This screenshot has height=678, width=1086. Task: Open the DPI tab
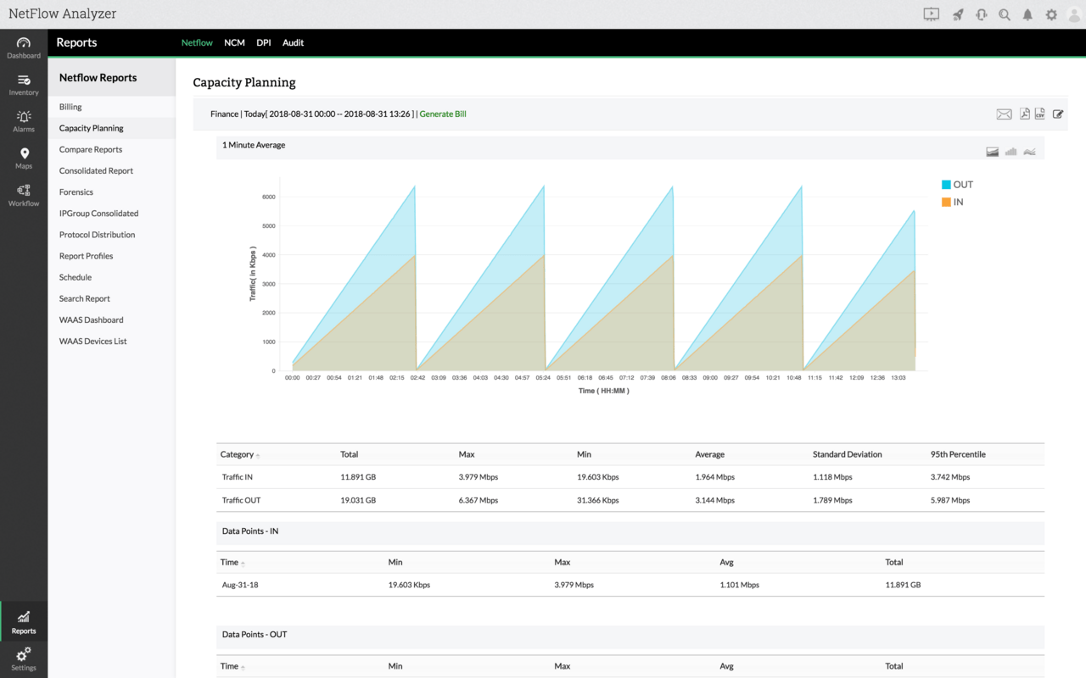(264, 42)
